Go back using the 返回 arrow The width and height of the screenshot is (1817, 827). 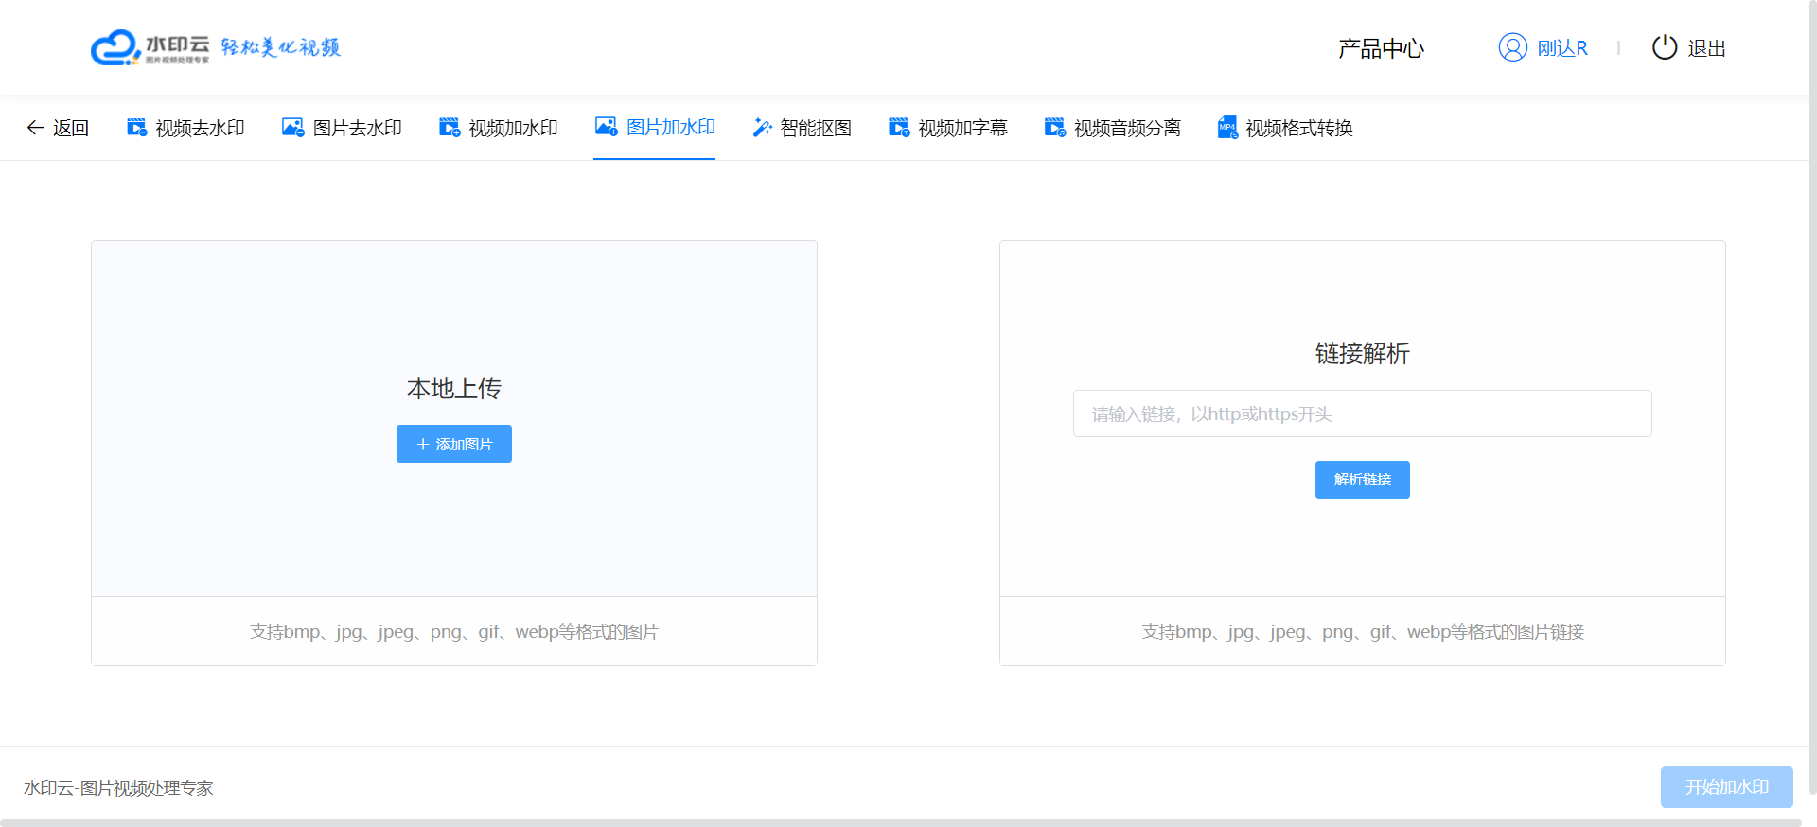58,128
